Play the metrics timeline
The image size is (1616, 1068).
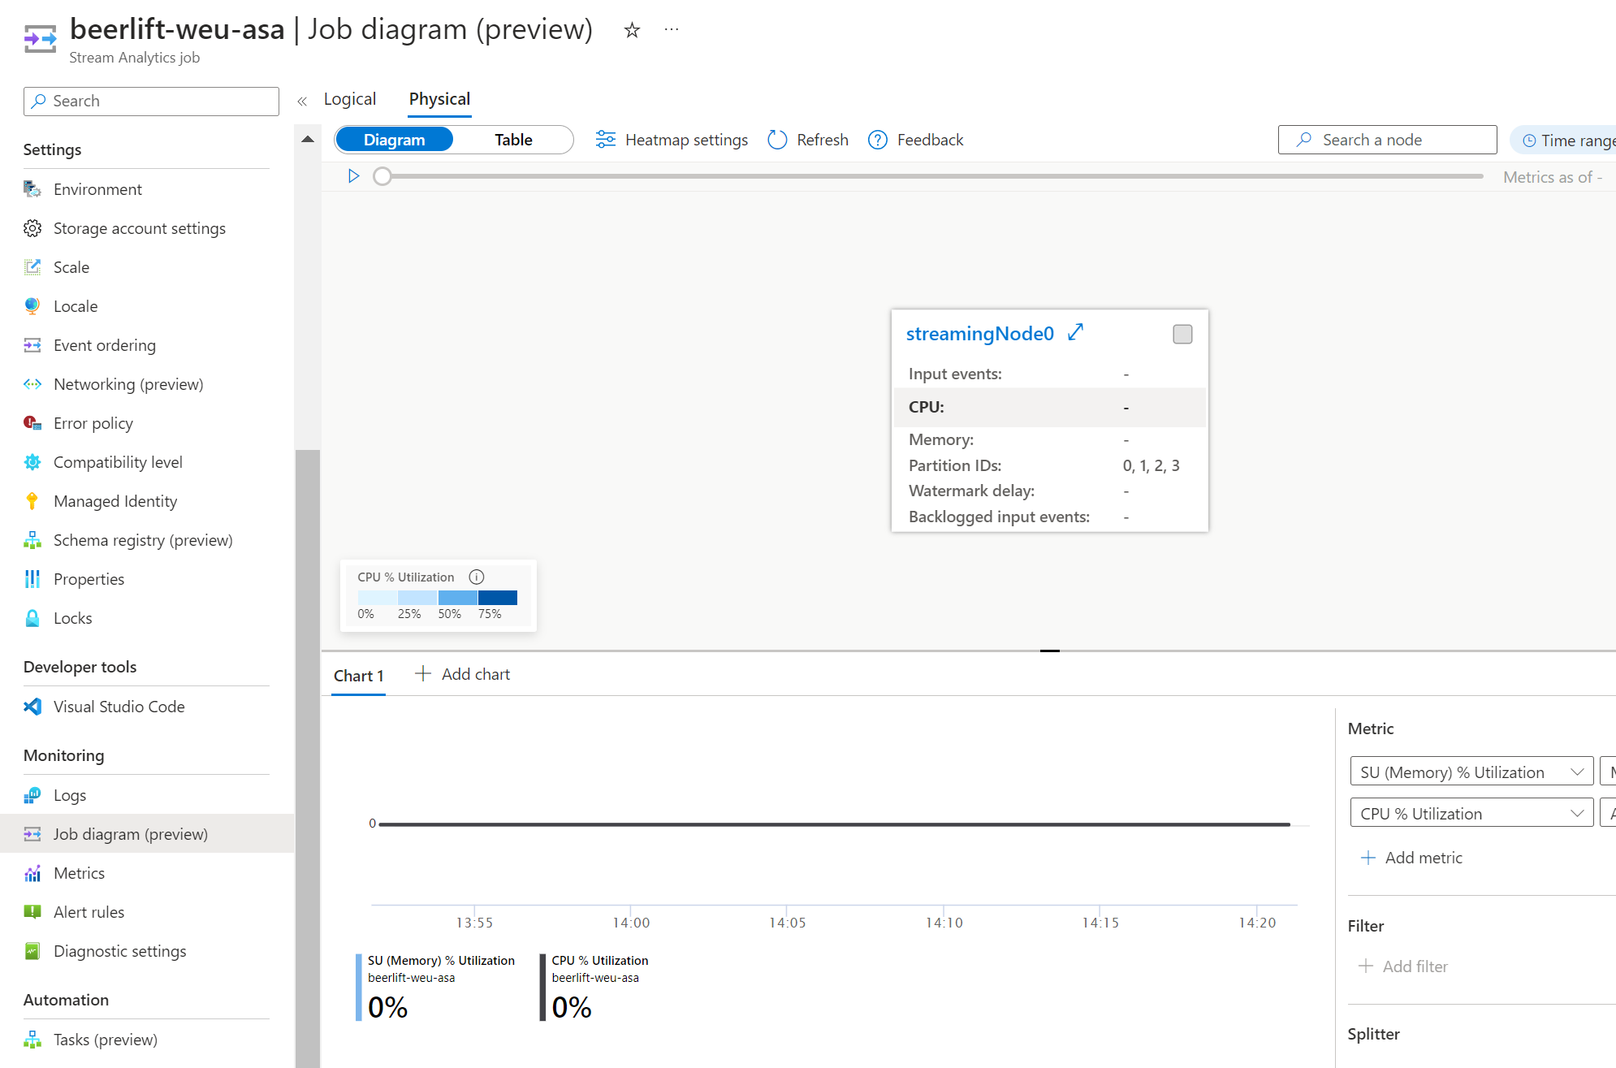coord(353,176)
